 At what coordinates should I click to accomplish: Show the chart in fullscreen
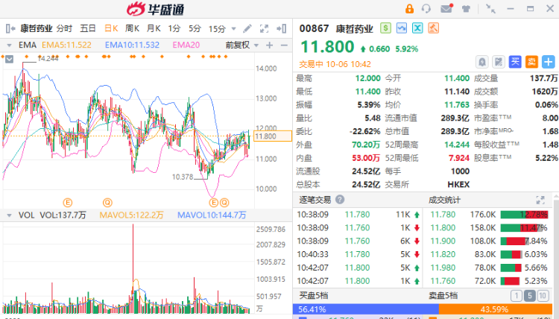pos(264,28)
